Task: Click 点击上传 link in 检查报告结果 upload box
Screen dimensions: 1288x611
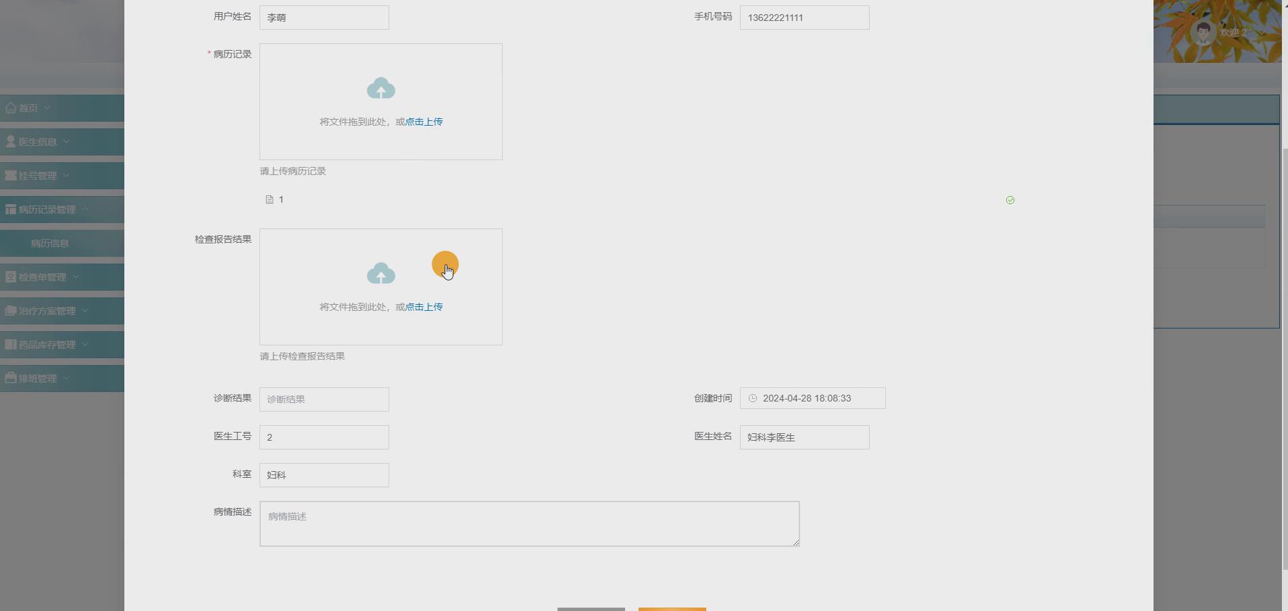Action: [424, 307]
